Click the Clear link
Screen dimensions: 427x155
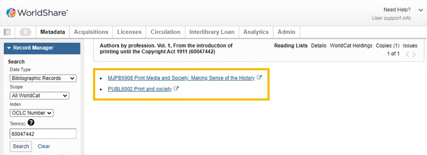(44, 146)
